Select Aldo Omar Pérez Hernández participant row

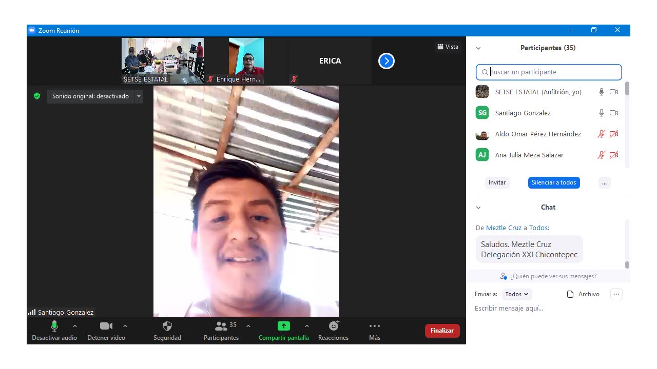click(x=547, y=134)
